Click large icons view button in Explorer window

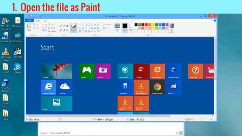[x=181, y=133]
